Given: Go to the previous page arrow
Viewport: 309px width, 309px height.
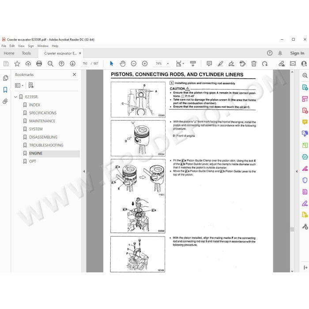Looking at the screenshot, I should click(61, 64).
